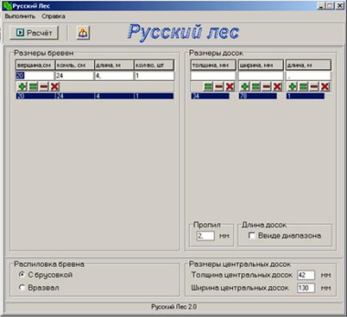347x317 pixels.
Task: Select the log list row 20 24 4 1
Action: coord(95,96)
